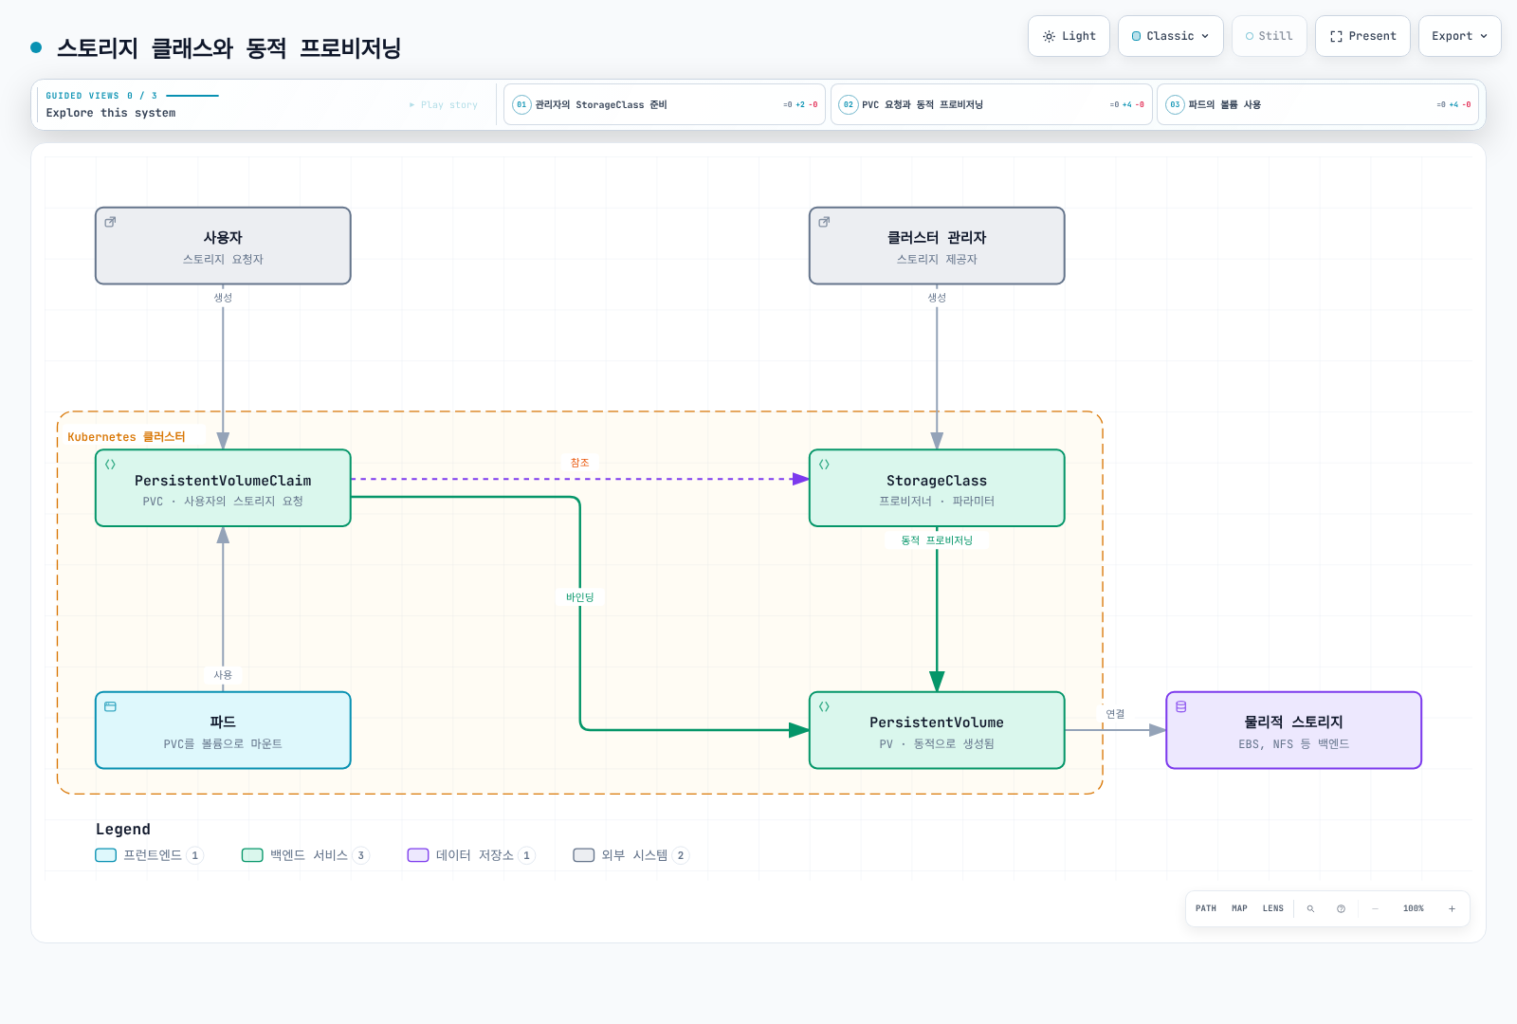This screenshot has width=1517, height=1024.
Task: Click the search magnifier icon in bottom toolbar
Action: click(1310, 908)
